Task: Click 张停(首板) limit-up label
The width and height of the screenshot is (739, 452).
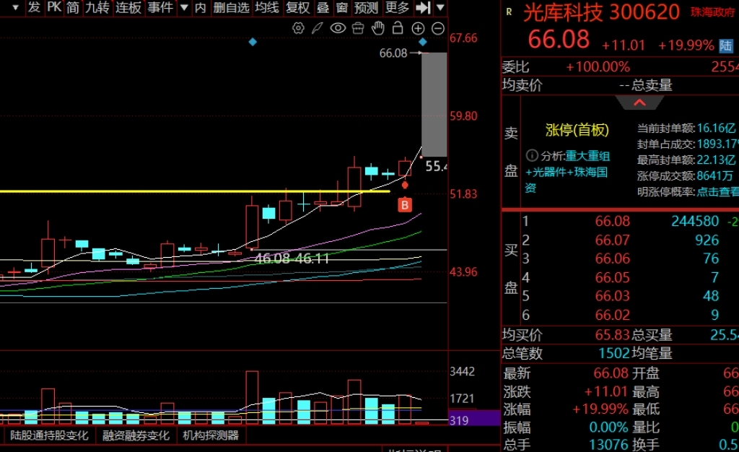Action: click(x=577, y=130)
